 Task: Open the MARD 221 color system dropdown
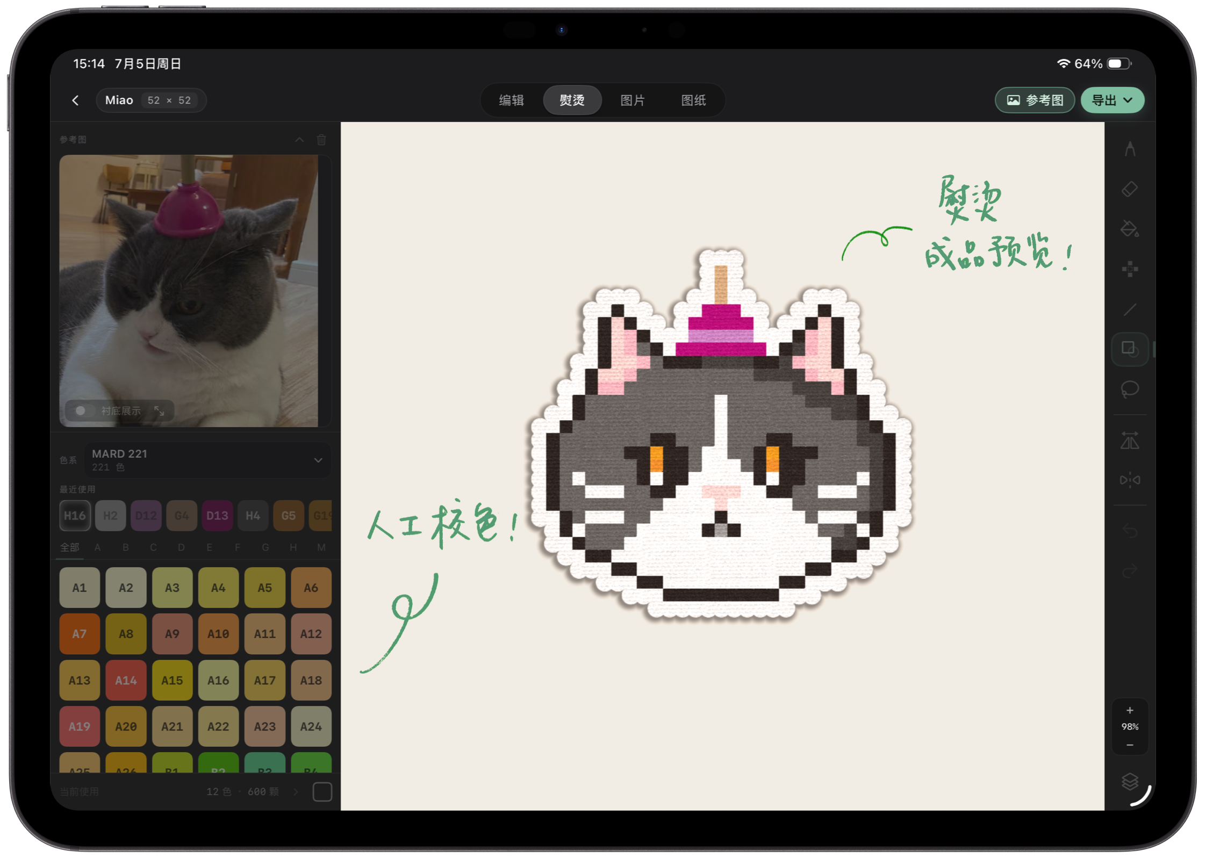tap(207, 460)
